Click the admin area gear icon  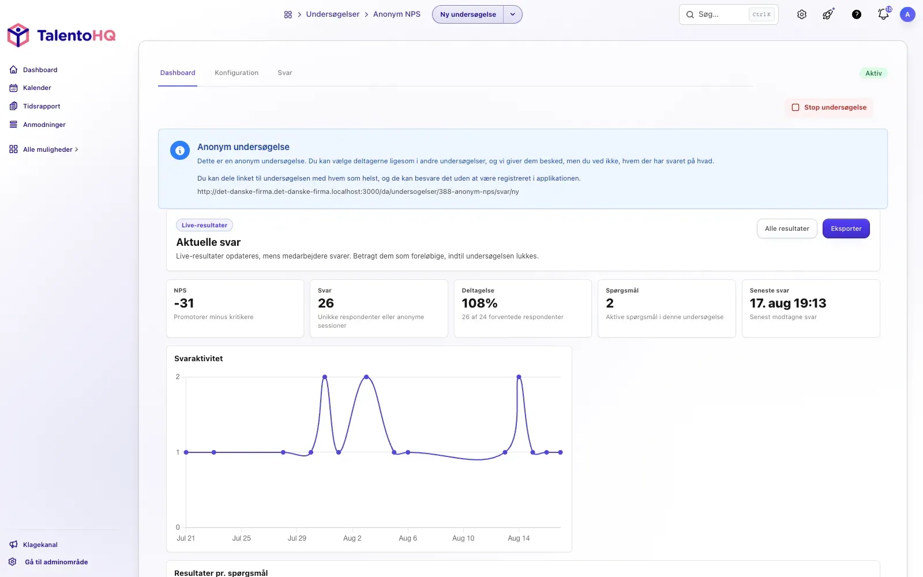pyautogui.click(x=13, y=562)
